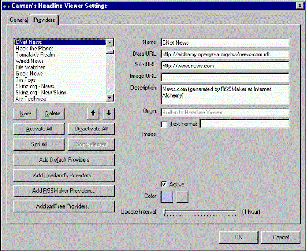Move selected provider up with arrow button

pyautogui.click(x=93, y=113)
